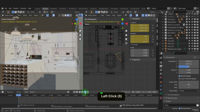This screenshot has width=200, height=112.
Task: Expand the Kitchen_Furniture collection
Action: pos(163,25)
